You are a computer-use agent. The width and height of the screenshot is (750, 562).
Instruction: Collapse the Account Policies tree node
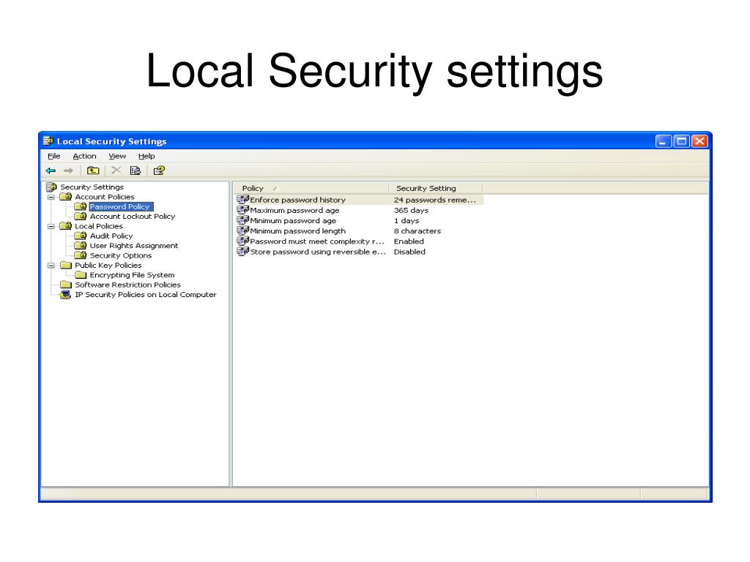(51, 197)
